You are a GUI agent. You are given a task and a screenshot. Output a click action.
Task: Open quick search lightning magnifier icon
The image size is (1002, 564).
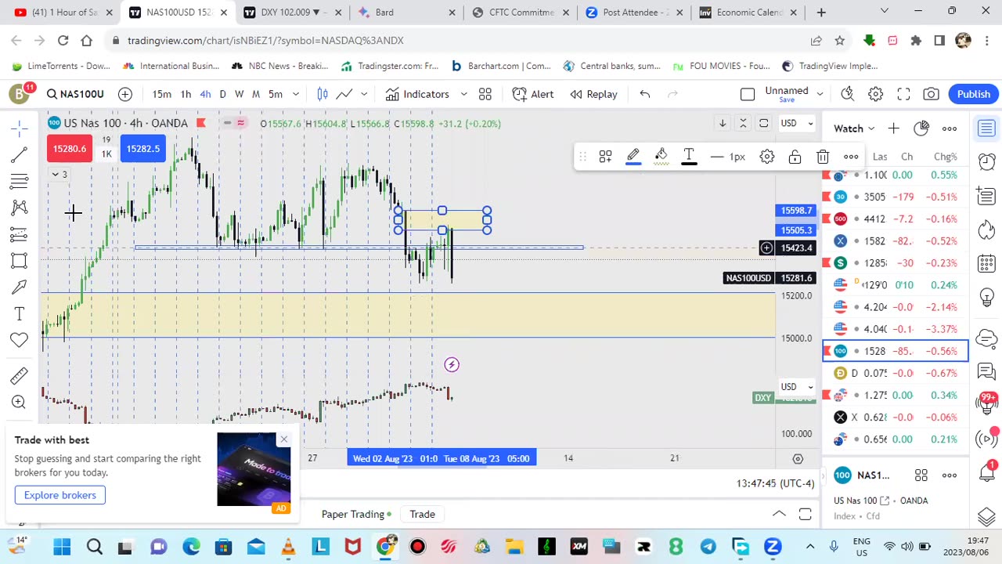pos(848,94)
